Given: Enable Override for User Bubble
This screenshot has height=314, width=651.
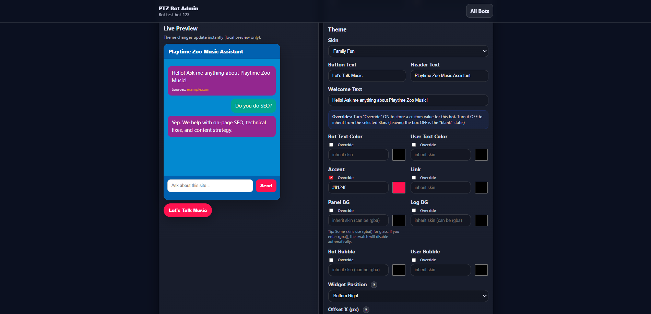Looking at the screenshot, I should [x=414, y=260].
